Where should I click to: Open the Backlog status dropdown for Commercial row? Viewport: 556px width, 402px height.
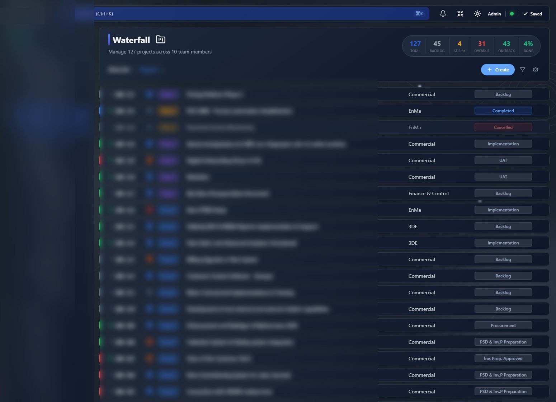503,94
